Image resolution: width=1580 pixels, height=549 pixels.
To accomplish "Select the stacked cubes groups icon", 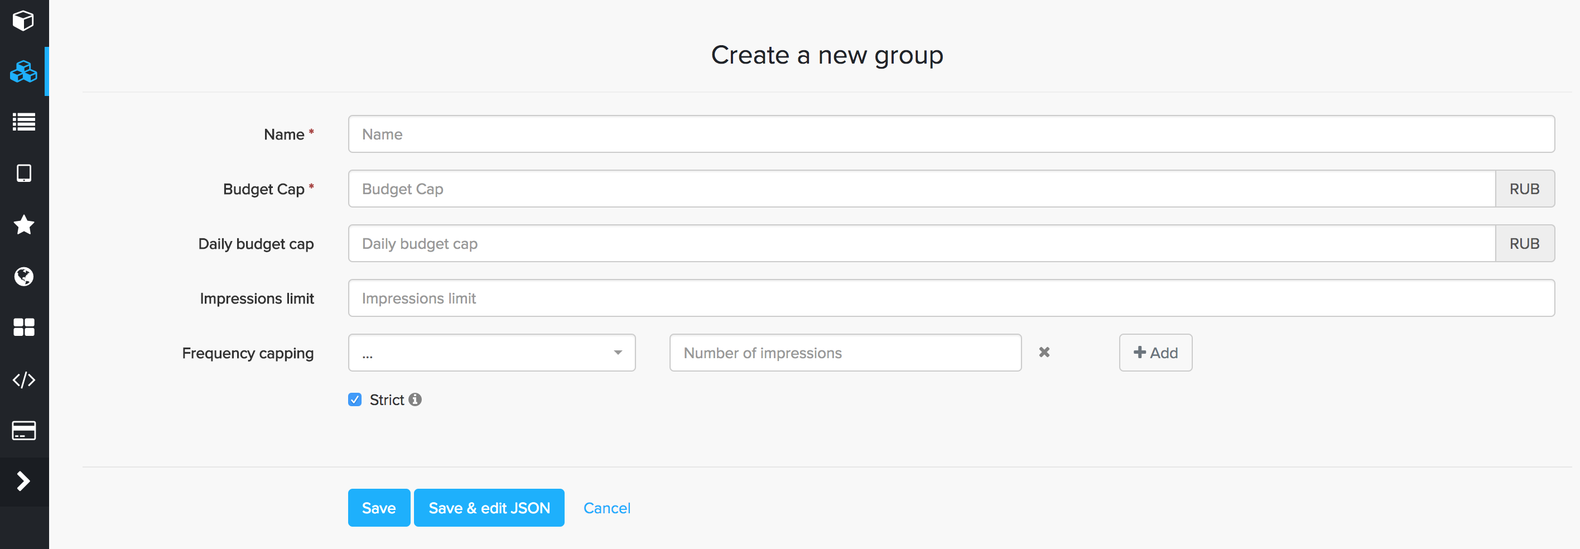I will [23, 72].
